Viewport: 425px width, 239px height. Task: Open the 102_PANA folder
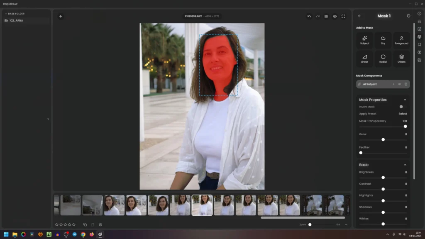[x=16, y=20]
